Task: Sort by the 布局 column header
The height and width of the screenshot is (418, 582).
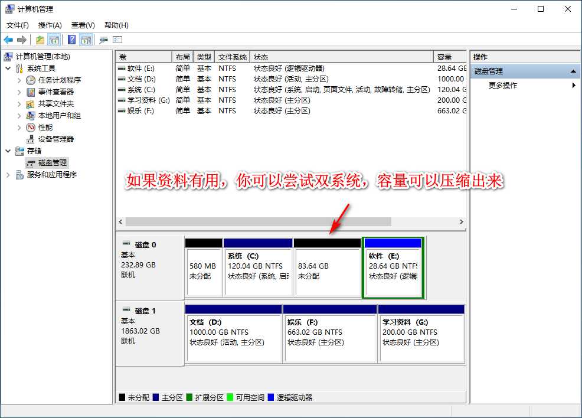Action: pos(182,57)
